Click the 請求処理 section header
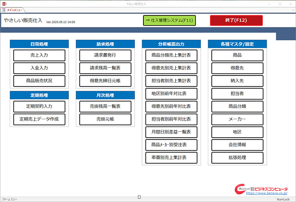 tap(105, 44)
